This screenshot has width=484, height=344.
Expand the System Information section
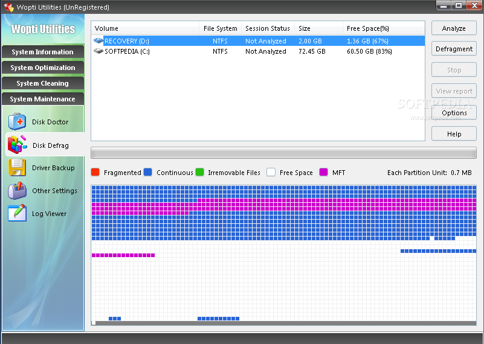42,52
